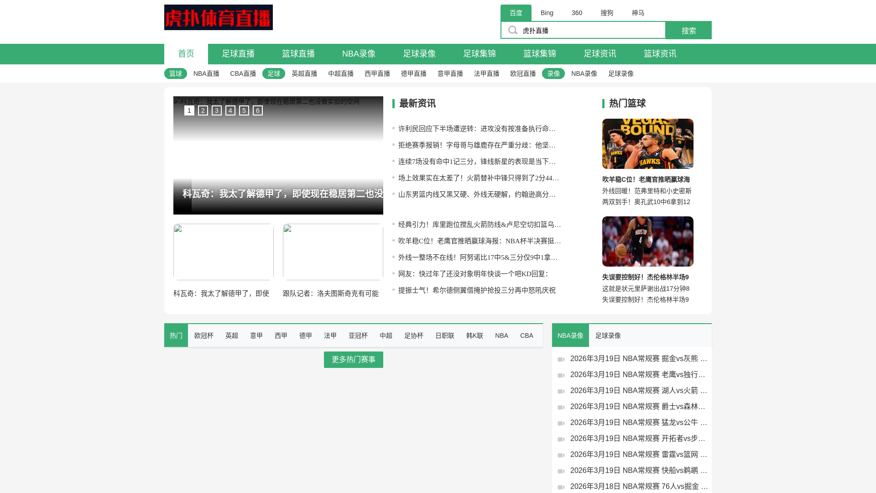The image size is (876, 493).
Task: Open thumbnail above 跟队记者：洛夫图斯奇克
Action: tap(333, 252)
